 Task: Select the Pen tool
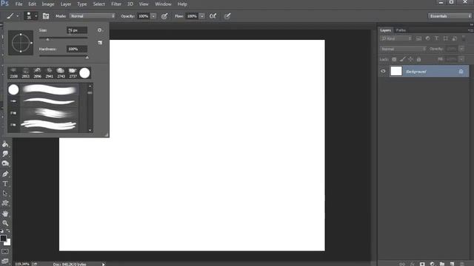coord(5,174)
